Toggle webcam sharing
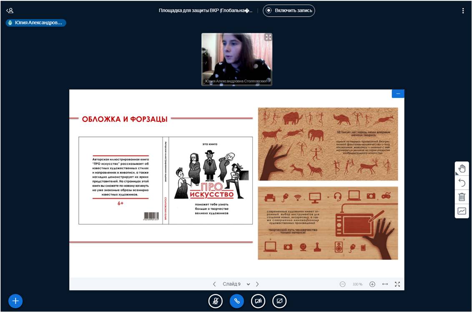472x312 pixels. [x=258, y=301]
